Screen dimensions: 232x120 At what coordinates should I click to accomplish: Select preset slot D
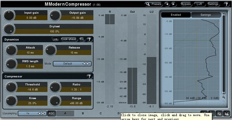pyautogui.click(x=118, y=113)
